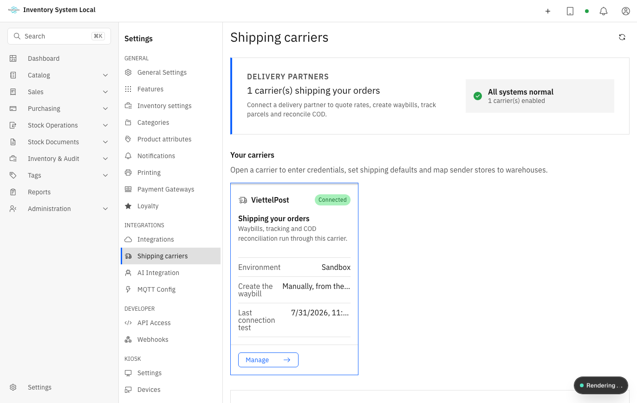Click the Administration user icon
Image resolution: width=637 pixels, height=403 pixels.
click(x=13, y=209)
